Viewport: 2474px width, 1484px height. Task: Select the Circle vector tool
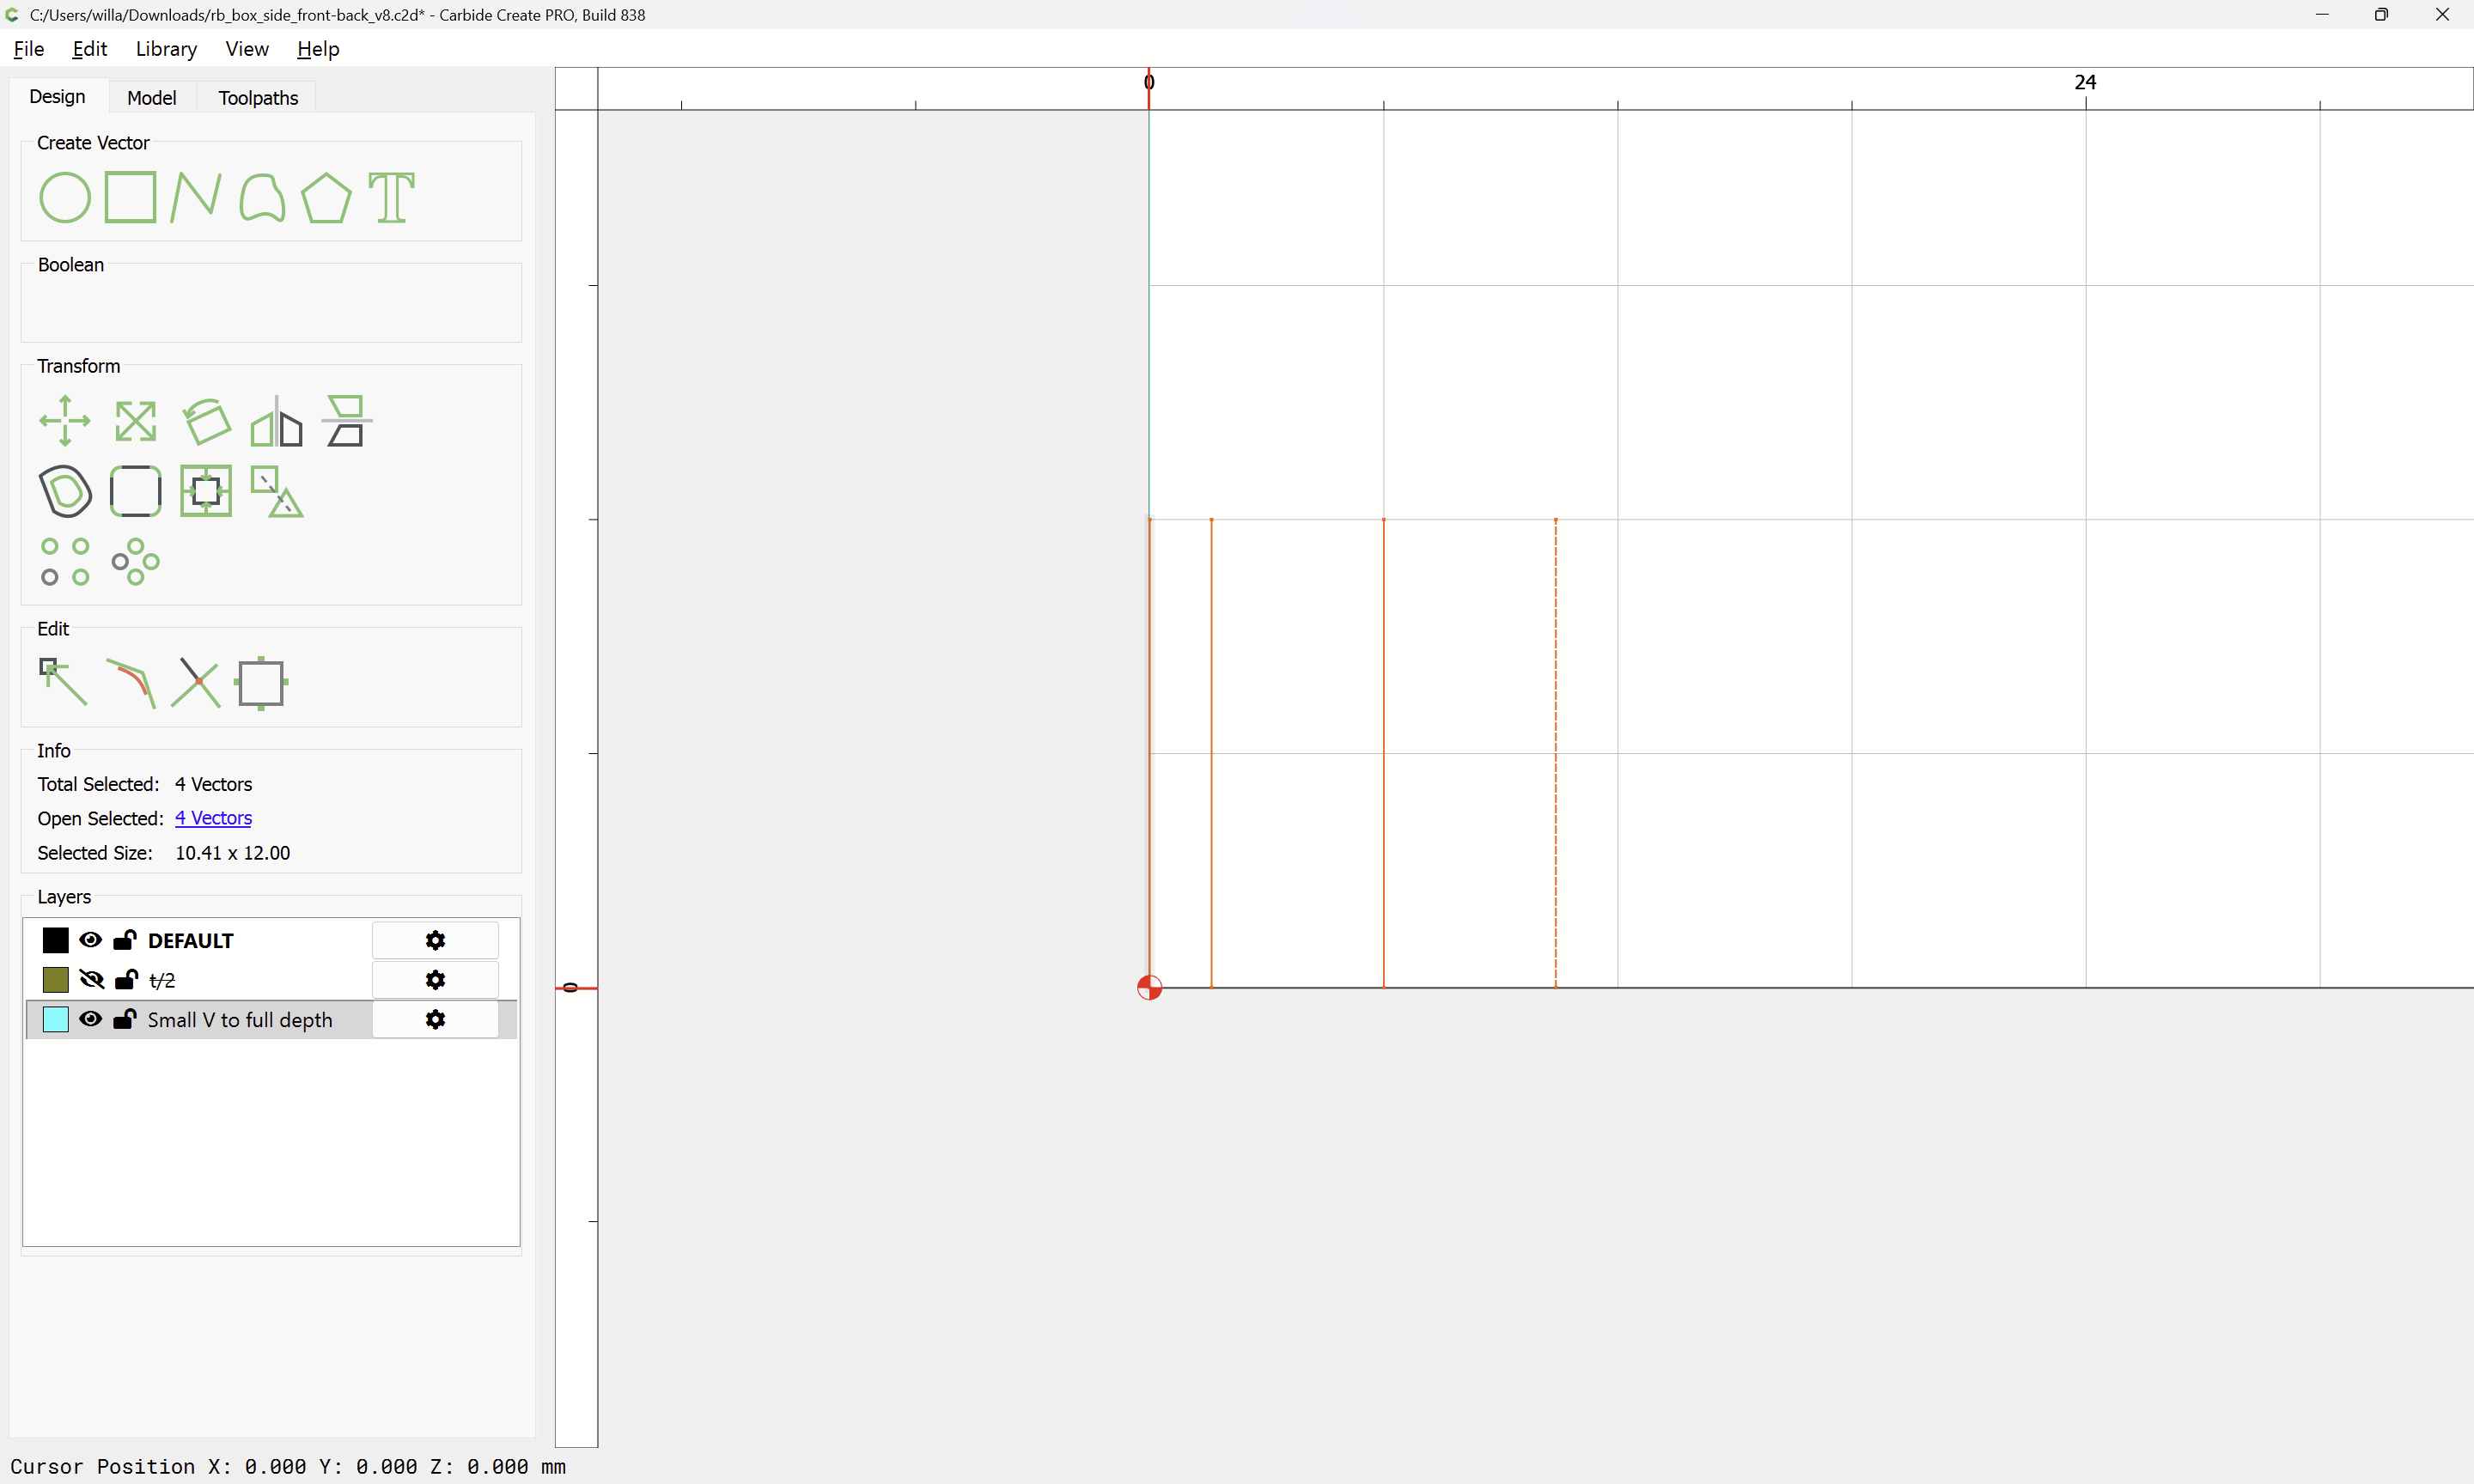click(x=65, y=197)
